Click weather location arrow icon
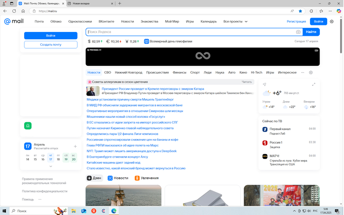Screen dimensions: 344x215 tap(264, 84)
